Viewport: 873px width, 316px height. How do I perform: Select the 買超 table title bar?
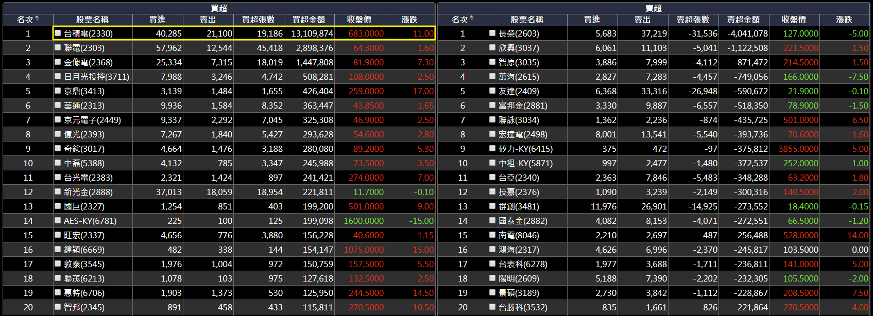pos(219,8)
